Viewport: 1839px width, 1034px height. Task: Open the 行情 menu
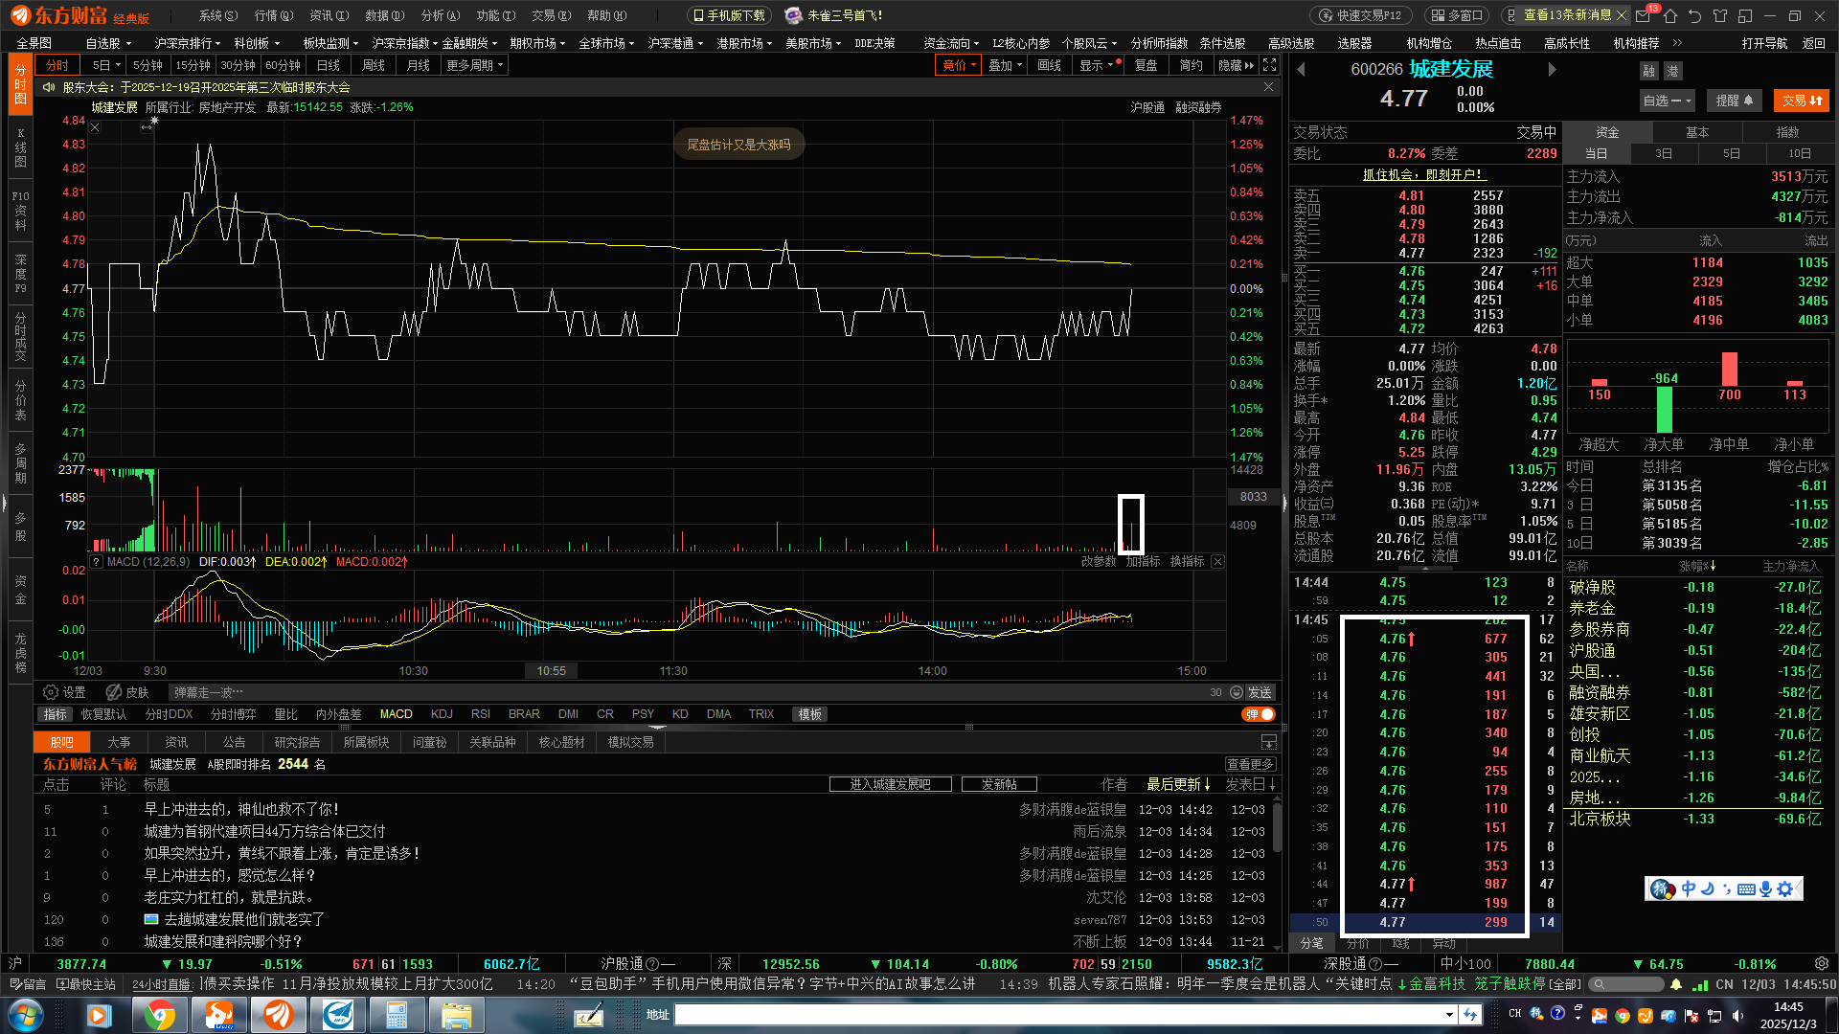(273, 15)
